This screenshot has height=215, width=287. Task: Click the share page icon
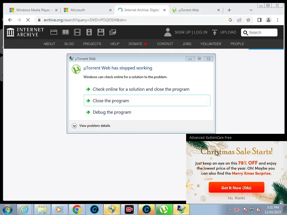point(239,20)
